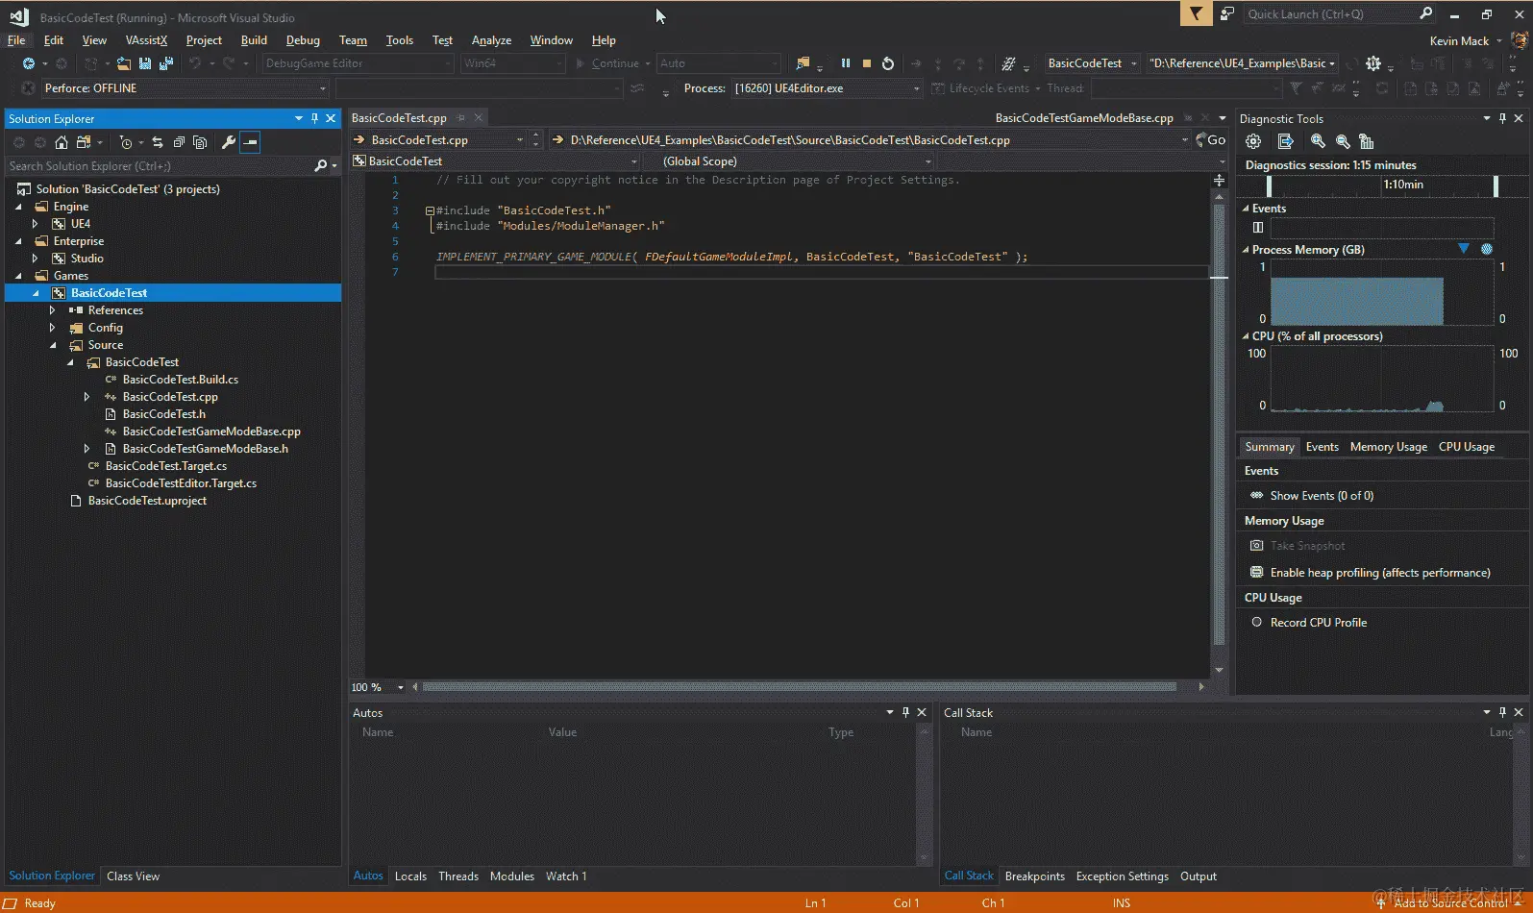Switch to the Breakpoints tab

(1035, 876)
